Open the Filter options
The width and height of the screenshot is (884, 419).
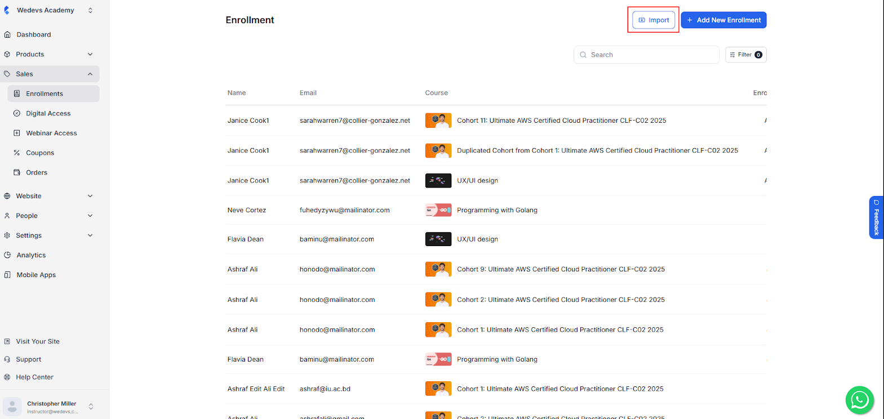[x=745, y=55]
